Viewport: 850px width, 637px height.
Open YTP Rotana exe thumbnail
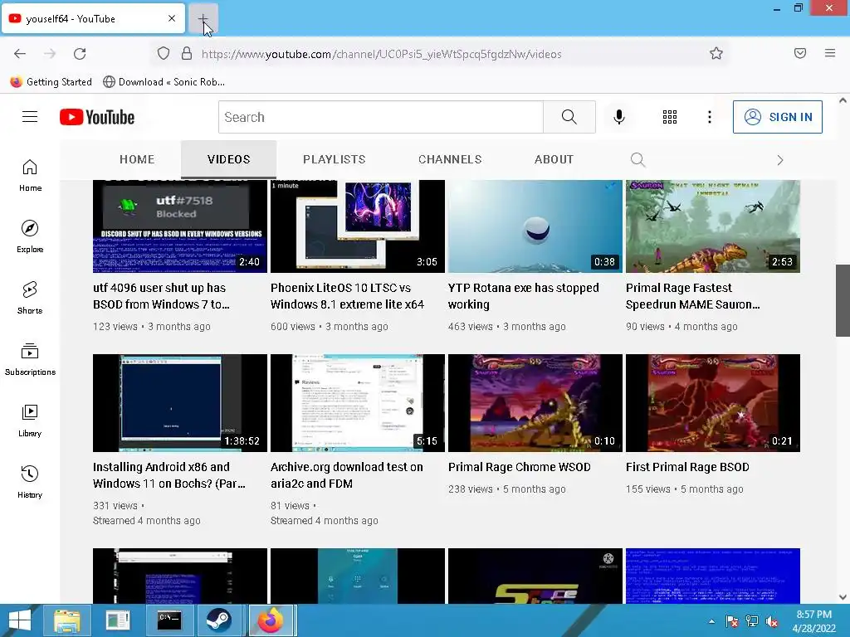click(535, 226)
